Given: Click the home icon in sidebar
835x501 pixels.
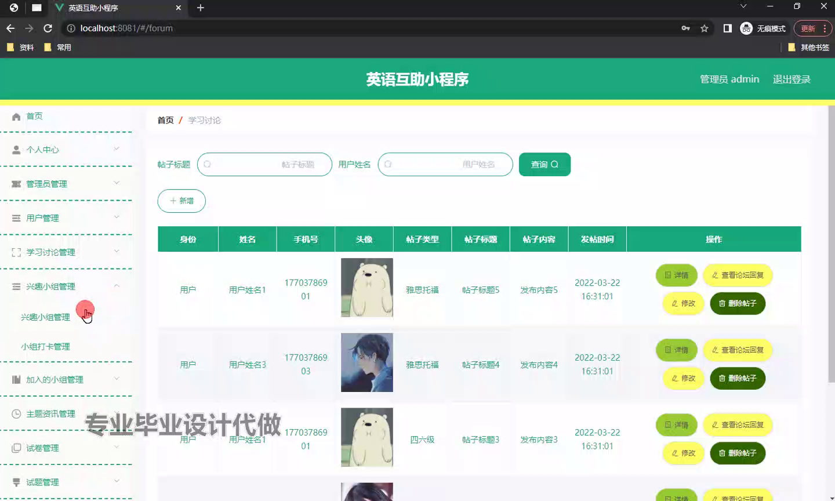Looking at the screenshot, I should click(x=16, y=117).
